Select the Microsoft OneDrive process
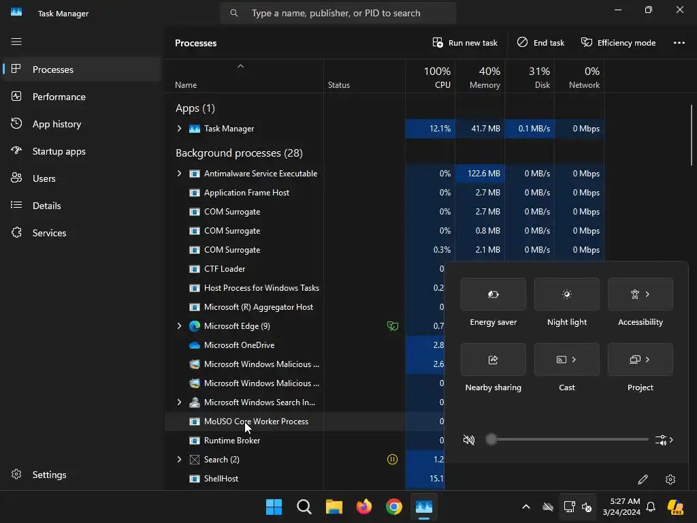The image size is (697, 523). click(304, 345)
